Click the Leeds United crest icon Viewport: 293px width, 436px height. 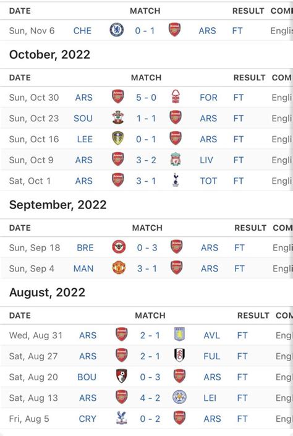tap(118, 138)
